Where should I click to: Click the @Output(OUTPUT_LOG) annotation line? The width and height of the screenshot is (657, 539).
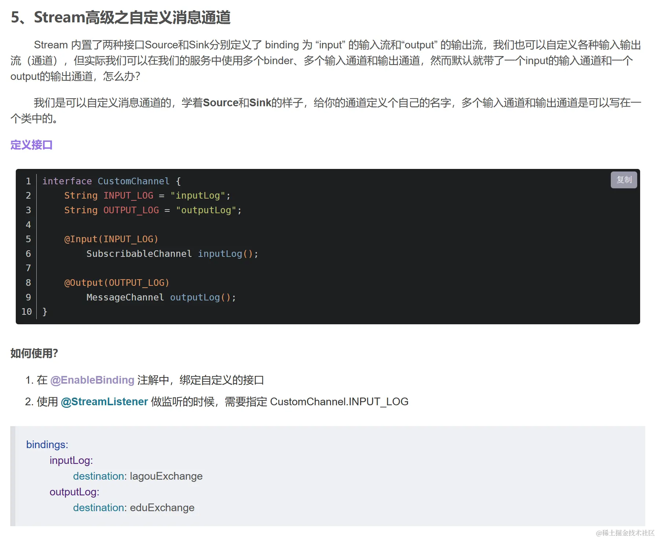[x=117, y=283]
